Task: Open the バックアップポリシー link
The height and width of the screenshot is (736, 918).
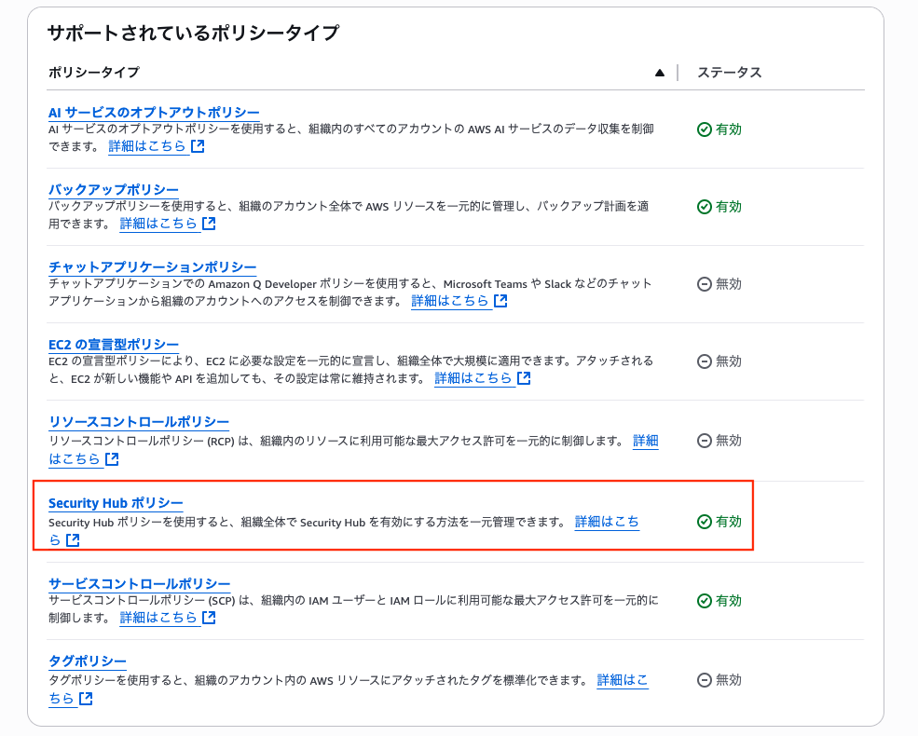Action: pos(113,189)
